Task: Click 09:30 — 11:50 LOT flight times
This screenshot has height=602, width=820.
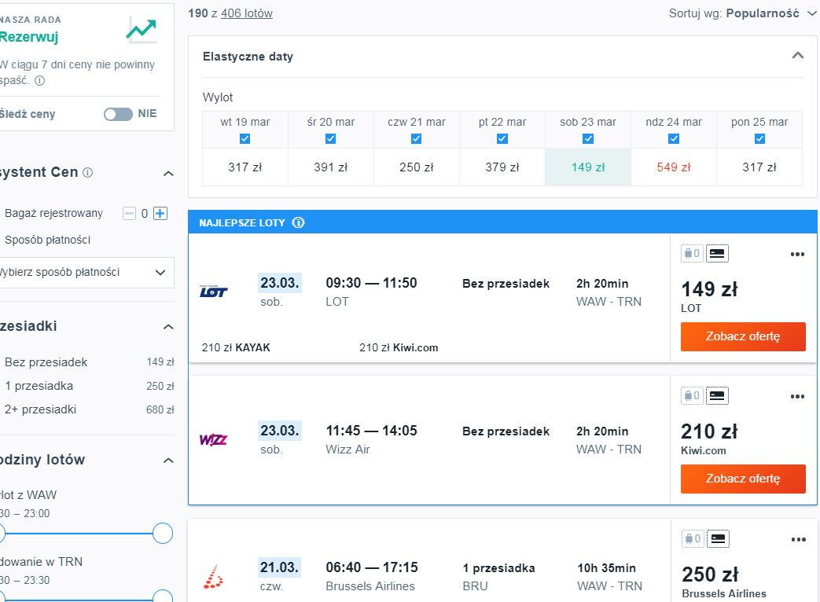Action: pyautogui.click(x=371, y=283)
